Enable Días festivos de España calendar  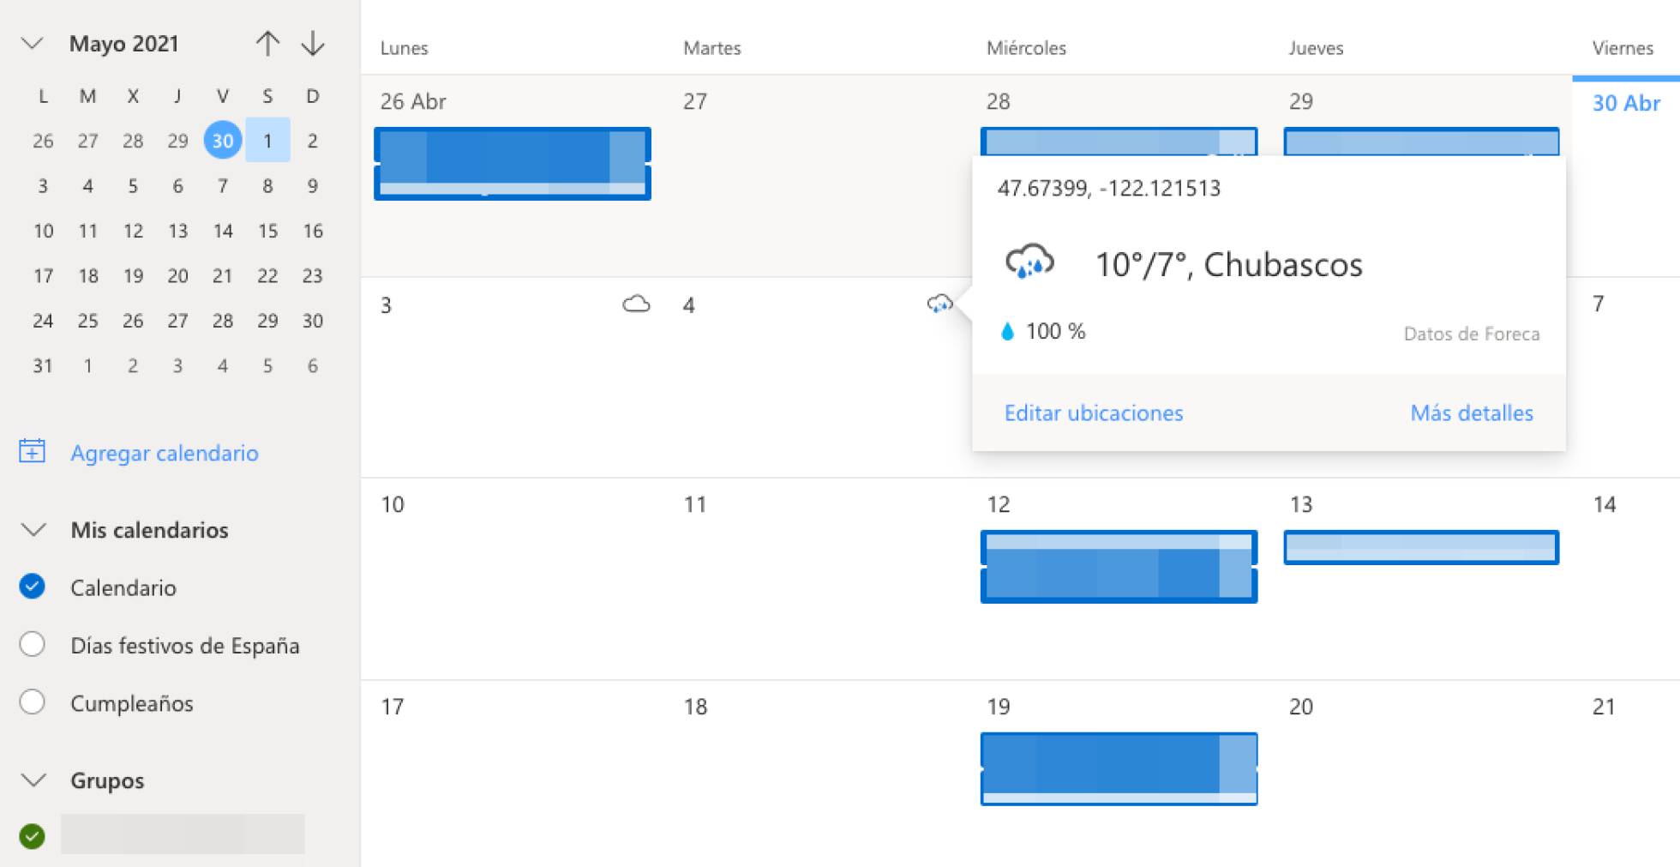(33, 644)
